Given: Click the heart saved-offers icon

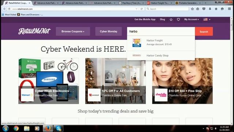Looking at the screenshot, I should 178,19.
